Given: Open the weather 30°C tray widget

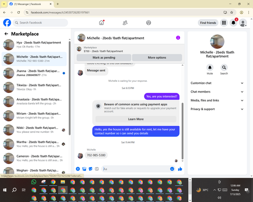Looking at the screenshot, I should point(202,190).
